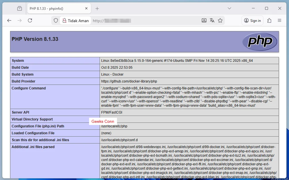Close the phpinfo tab
This screenshot has width=289, height=180.
point(86,8)
